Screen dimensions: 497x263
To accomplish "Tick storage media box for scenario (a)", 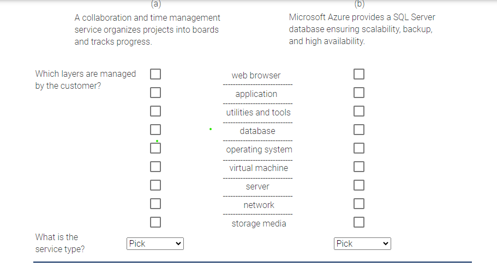I will (x=155, y=222).
